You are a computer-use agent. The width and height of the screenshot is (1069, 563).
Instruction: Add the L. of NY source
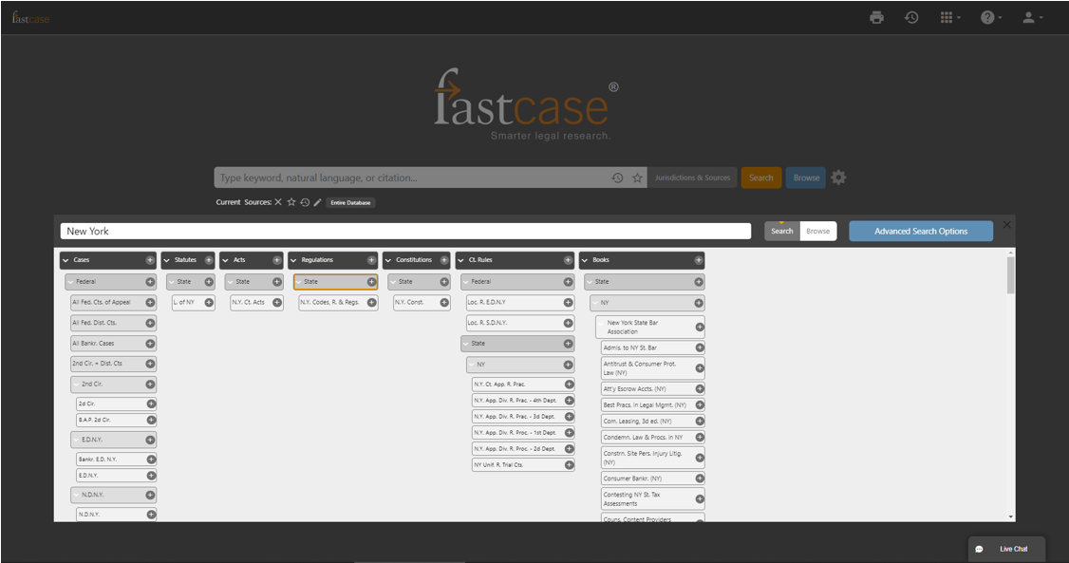click(x=209, y=303)
